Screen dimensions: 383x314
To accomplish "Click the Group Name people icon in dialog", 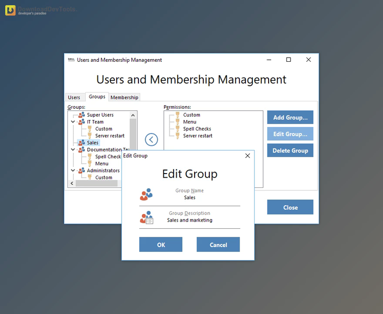I will 146,194.
